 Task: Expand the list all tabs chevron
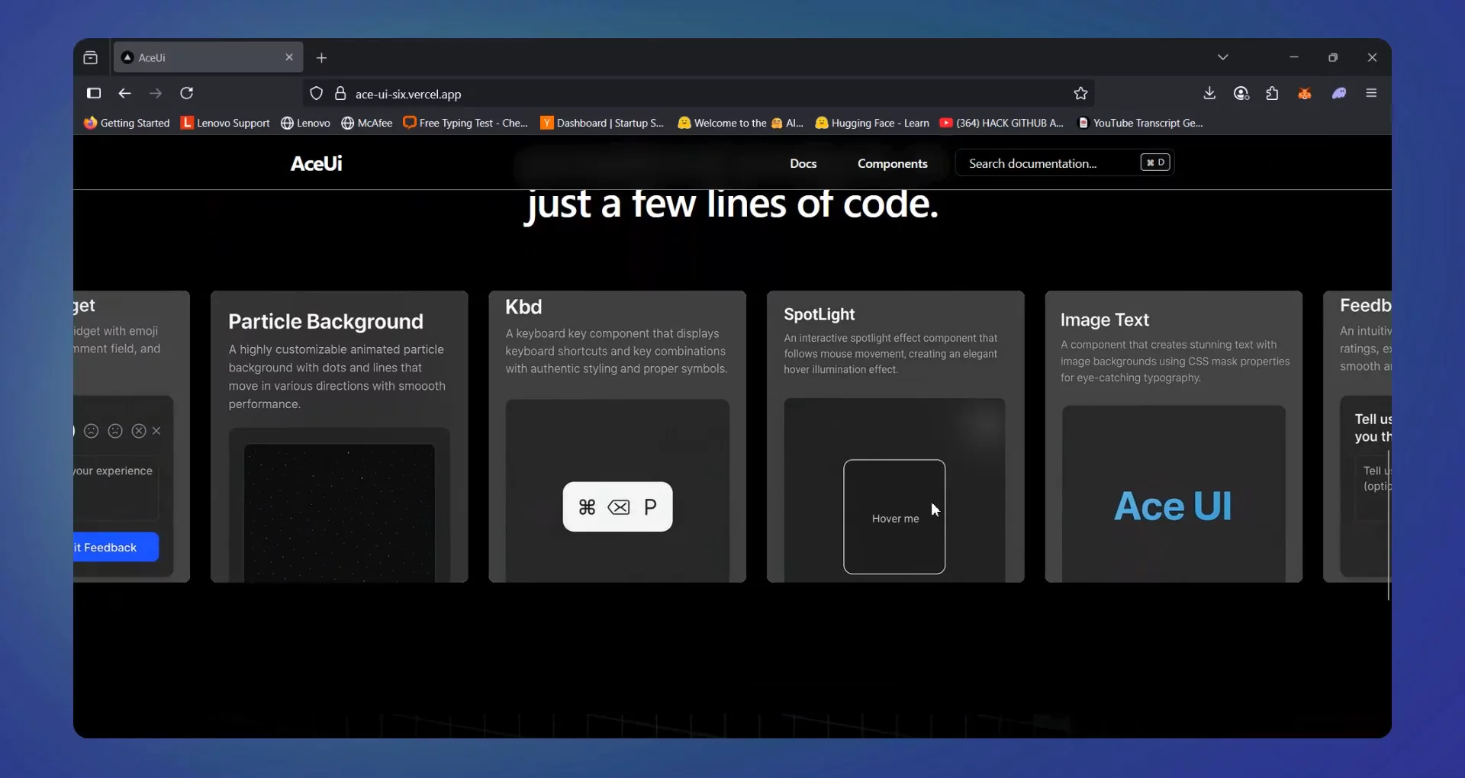1223,57
